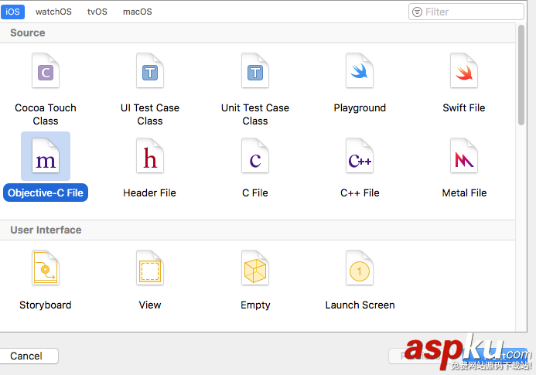This screenshot has width=536, height=375.
Task: Select the Launch Screen template icon
Action: (360, 268)
